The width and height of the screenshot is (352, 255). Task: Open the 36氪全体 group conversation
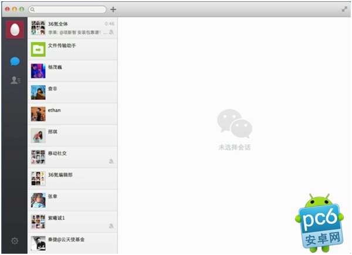click(x=73, y=28)
